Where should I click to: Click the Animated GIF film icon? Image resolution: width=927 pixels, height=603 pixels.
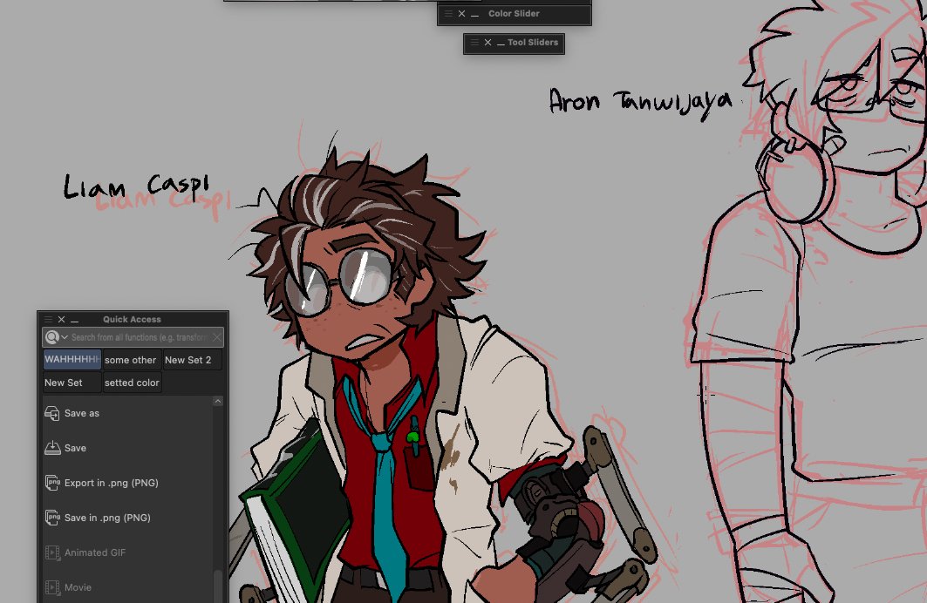(52, 552)
